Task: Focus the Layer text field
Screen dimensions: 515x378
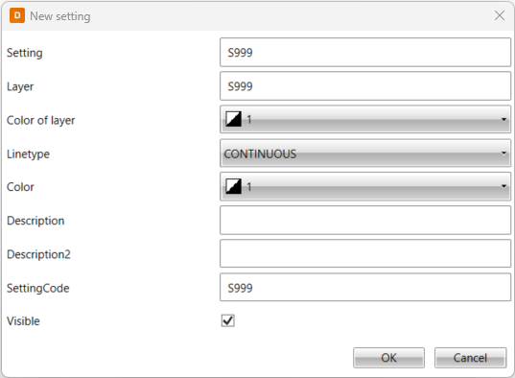Action: [365, 86]
